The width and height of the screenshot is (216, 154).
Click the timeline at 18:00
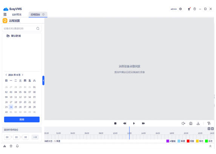172,133
